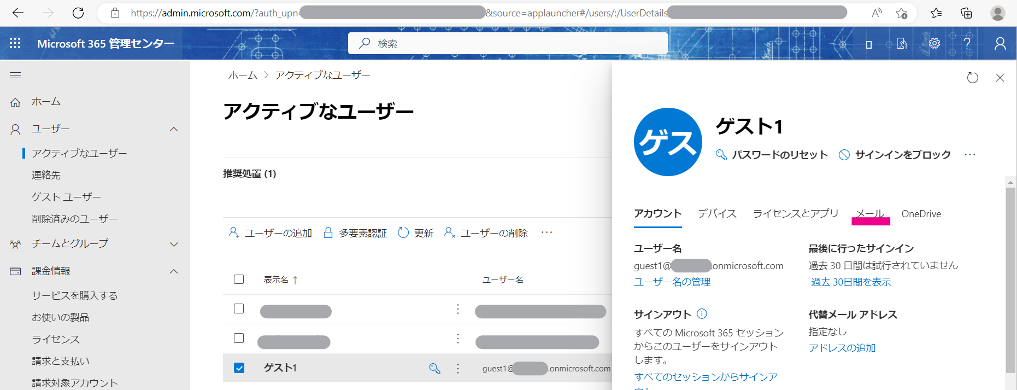Open 連絡先 in the sidebar
The image size is (1017, 390).
click(46, 175)
